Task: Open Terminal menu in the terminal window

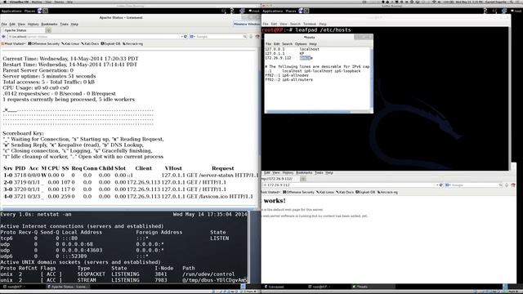Action: coord(309,24)
